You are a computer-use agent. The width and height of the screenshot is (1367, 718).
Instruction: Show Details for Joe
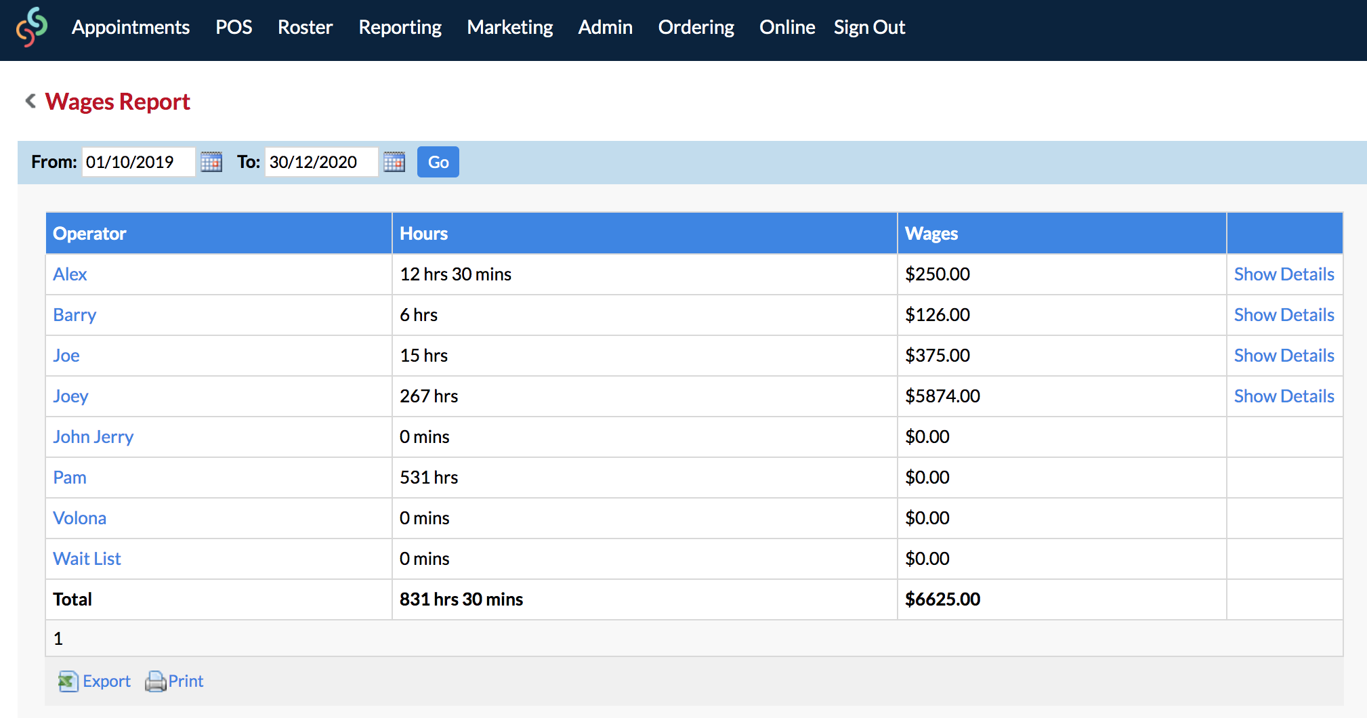click(1284, 356)
